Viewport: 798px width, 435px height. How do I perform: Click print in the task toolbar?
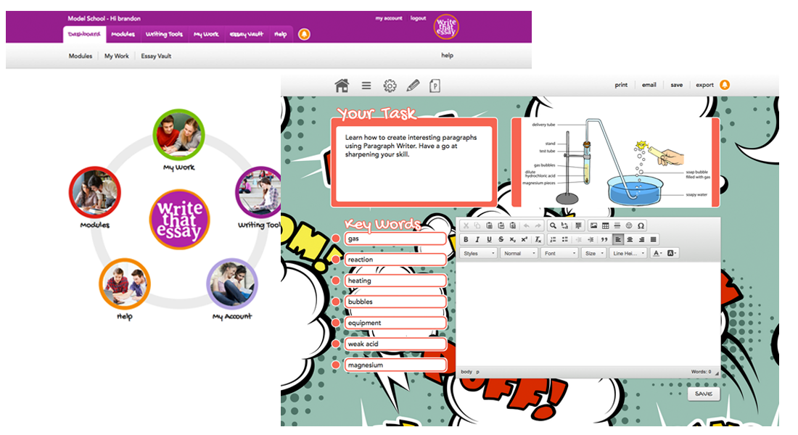pyautogui.click(x=621, y=85)
